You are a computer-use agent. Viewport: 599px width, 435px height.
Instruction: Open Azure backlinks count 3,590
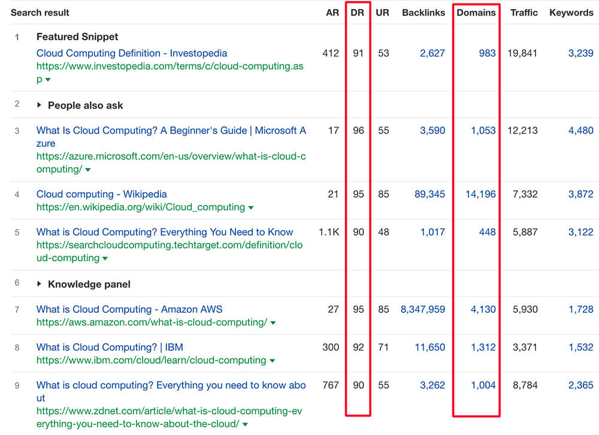point(432,131)
